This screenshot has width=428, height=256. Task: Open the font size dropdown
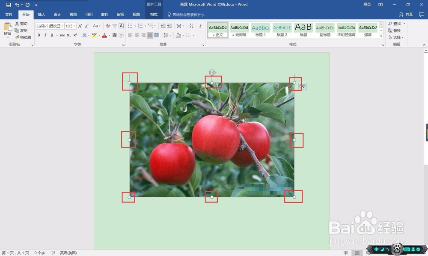point(71,26)
